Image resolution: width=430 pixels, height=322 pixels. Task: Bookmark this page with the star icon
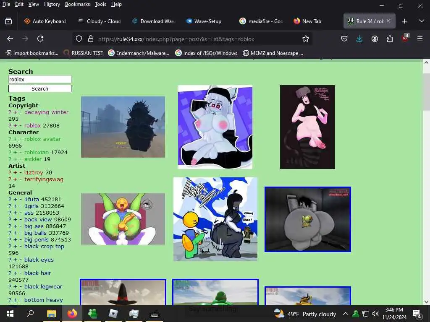[306, 39]
